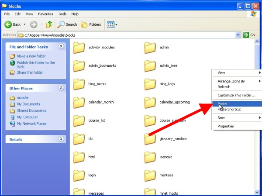Expand the address bar dropdown

[x=238, y=35]
